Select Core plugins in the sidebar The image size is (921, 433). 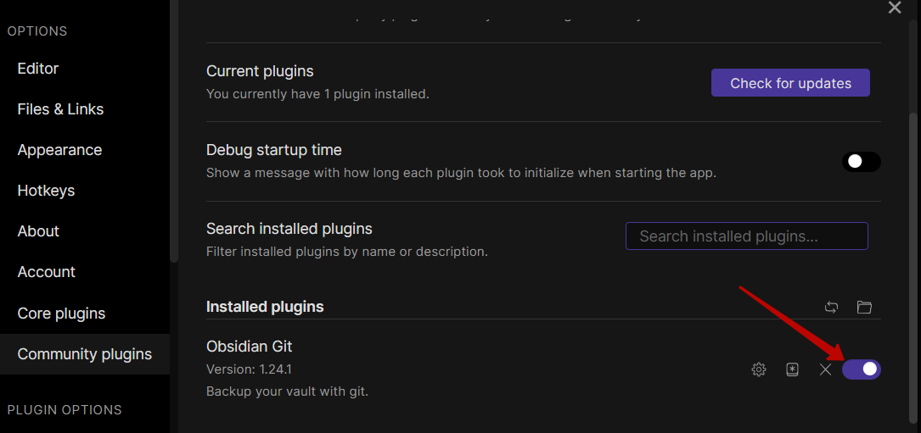[x=61, y=314]
